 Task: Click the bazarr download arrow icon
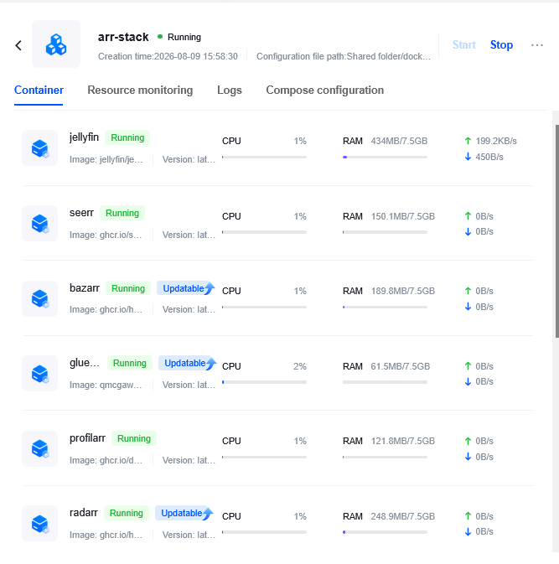[x=468, y=307]
